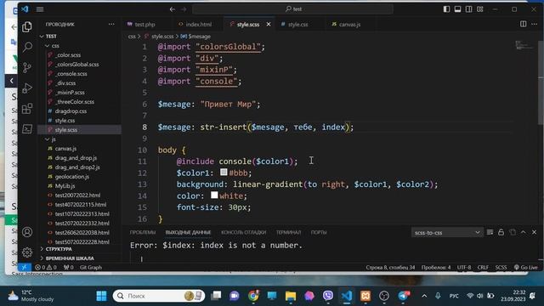Screen dimensions: 544x306
Task: Toggle secondary side bar layout icon
Action: coord(468,9)
